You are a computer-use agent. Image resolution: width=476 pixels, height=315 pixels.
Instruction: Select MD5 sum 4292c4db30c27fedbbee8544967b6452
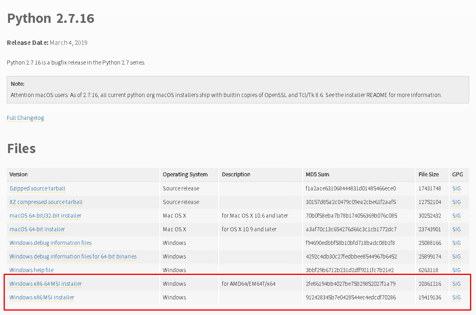click(x=351, y=256)
